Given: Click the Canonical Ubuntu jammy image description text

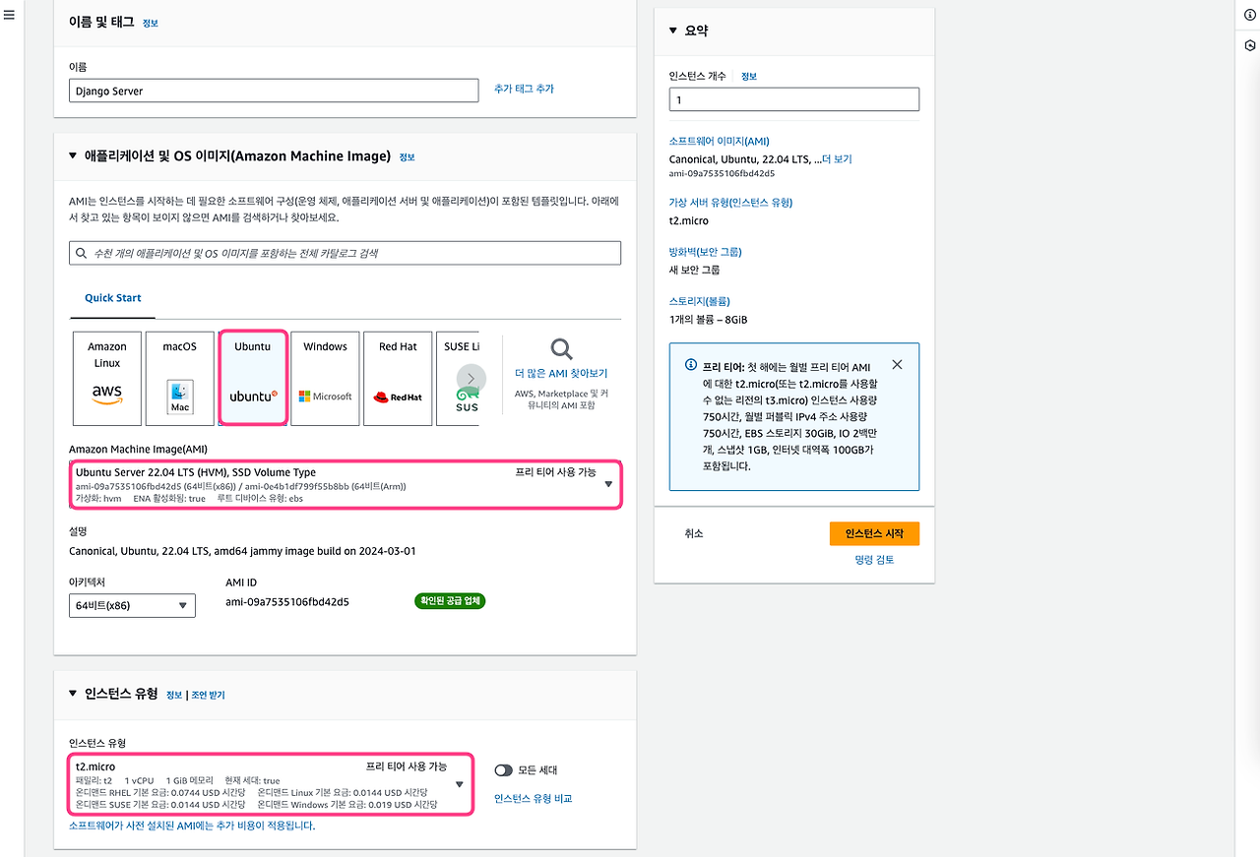Looking at the screenshot, I should [242, 551].
